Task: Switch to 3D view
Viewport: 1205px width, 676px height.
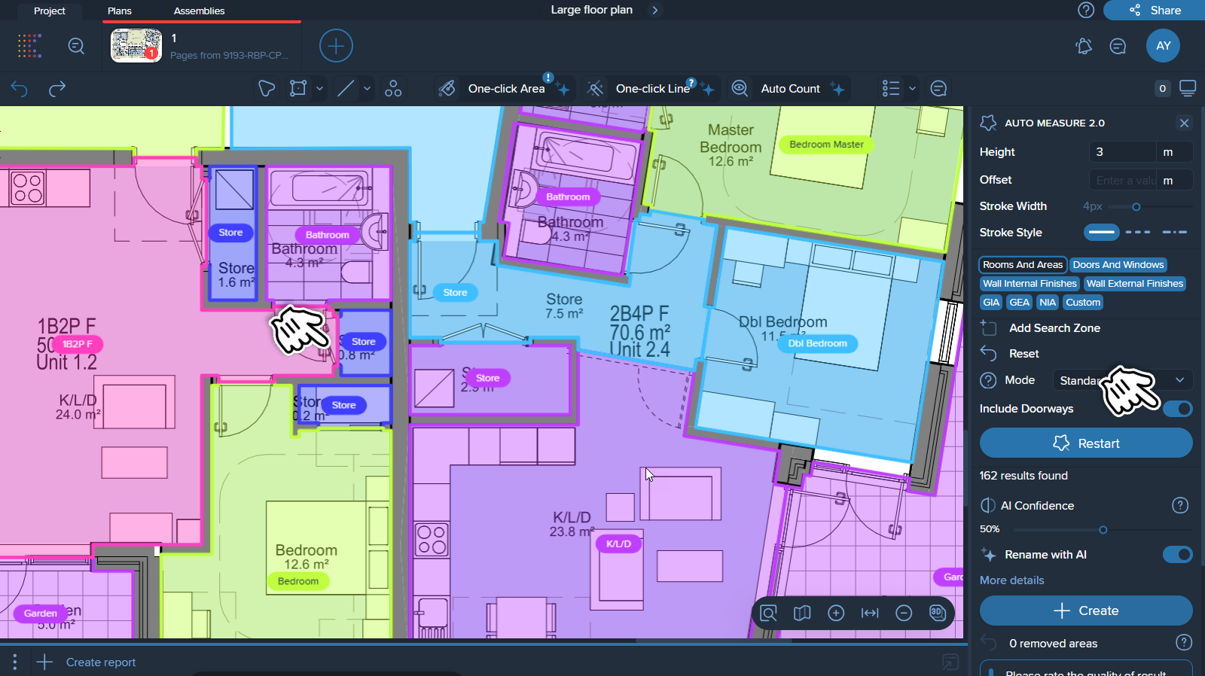Action: (937, 612)
